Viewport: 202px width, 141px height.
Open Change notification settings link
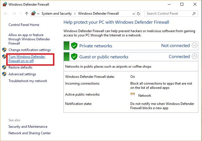pos(30,50)
